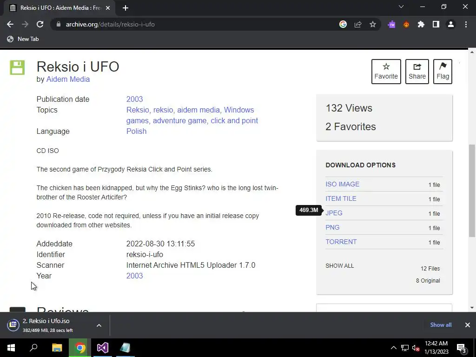Open the Aidem Media creator link
This screenshot has height=357, width=476.
[x=68, y=79]
